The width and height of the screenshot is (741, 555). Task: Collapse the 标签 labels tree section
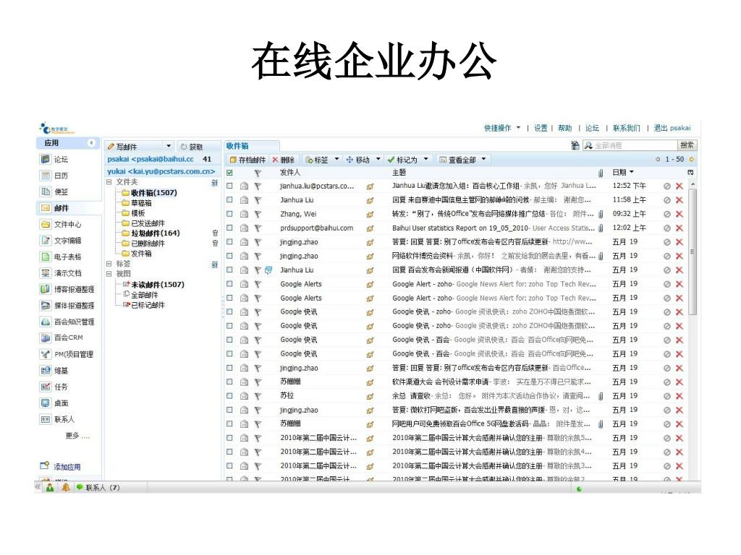(109, 264)
